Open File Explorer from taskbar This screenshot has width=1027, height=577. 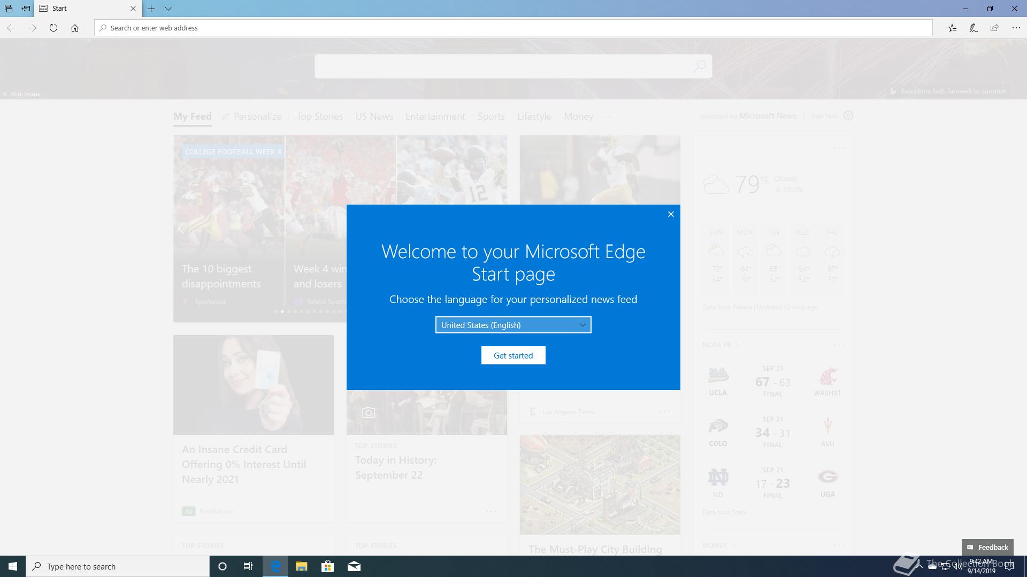pyautogui.click(x=301, y=566)
